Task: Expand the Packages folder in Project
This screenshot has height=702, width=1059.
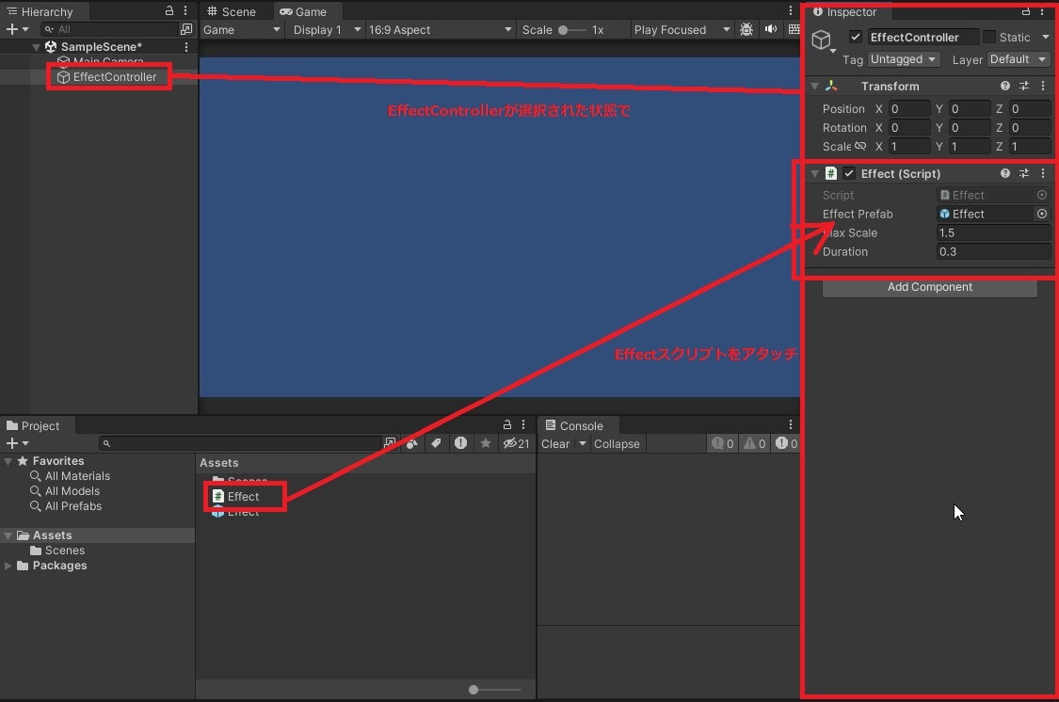Action: click(x=8, y=566)
